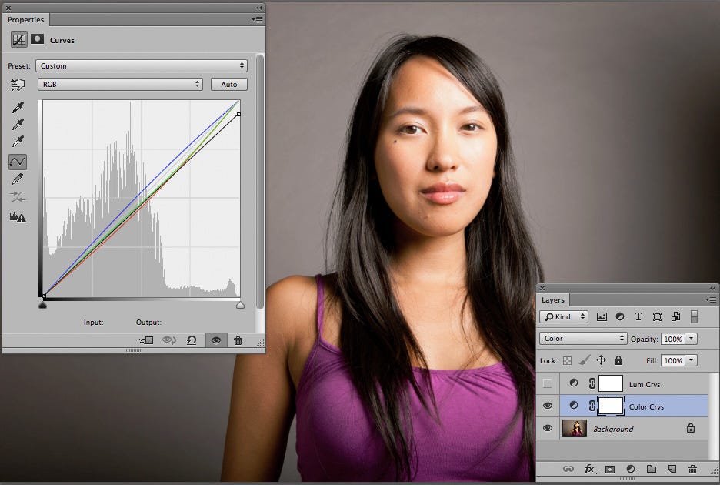The image size is (720, 485).
Task: Select the pencil draw curve tool
Action: point(18,179)
